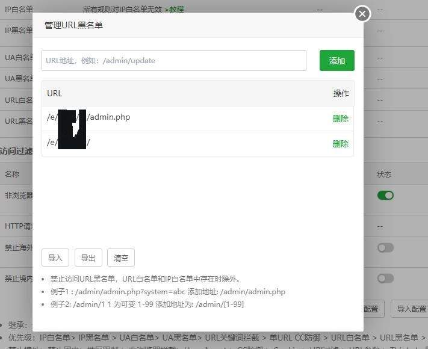Disable the green 非浏览器 status toggle
This screenshot has width=428, height=349.
pyautogui.click(x=385, y=195)
